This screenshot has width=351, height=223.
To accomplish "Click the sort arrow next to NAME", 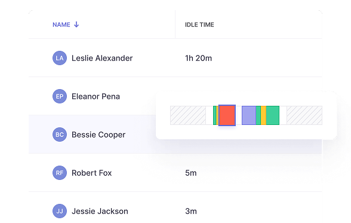I will point(76,25).
